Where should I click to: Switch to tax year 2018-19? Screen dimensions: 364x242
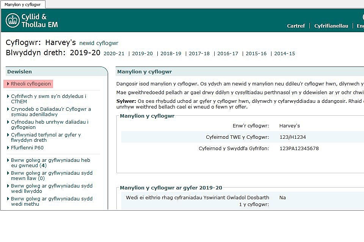click(171, 54)
